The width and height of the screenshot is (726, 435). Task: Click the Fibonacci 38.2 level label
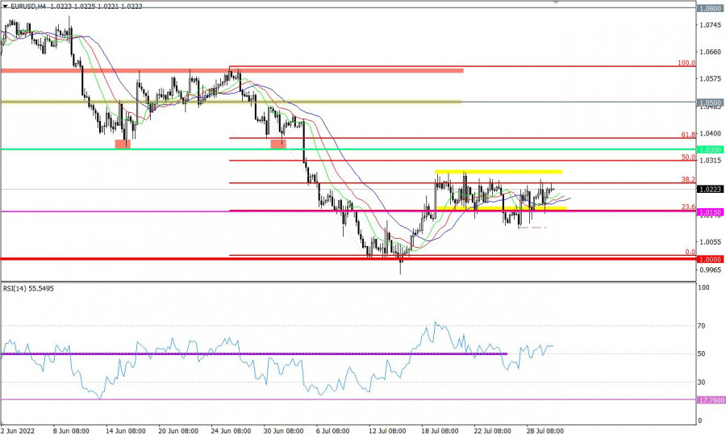pyautogui.click(x=688, y=179)
